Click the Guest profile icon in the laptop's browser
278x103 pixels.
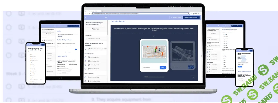[x=194, y=13]
